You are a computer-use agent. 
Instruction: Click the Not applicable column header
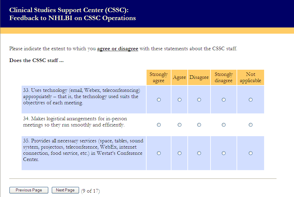pyautogui.click(x=250, y=77)
